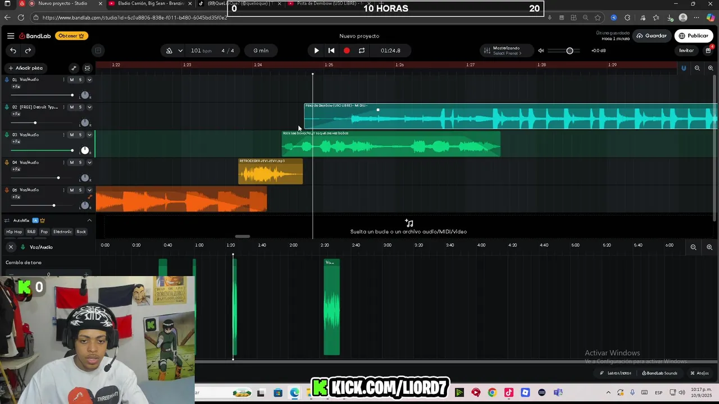Viewport: 719px width, 404px height.
Task: Expand track 02 options chevron
Action: (89, 107)
